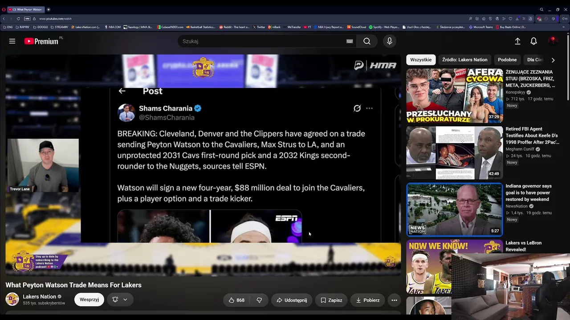570x320 pixels.
Task: Select the Źródło: Lakers Nation filter chip
Action: click(464, 60)
